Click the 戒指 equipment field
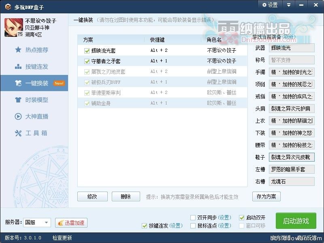 [292, 96]
